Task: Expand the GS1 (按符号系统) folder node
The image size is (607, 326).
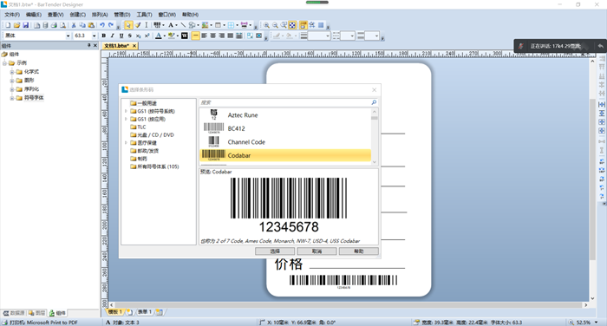Action: [126, 111]
